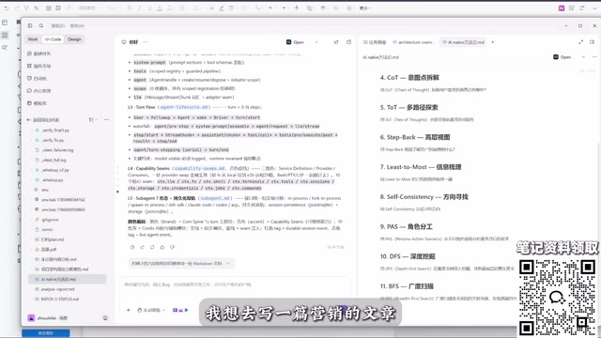
Task: Switch to the architecture-overview tab
Action: (414, 42)
